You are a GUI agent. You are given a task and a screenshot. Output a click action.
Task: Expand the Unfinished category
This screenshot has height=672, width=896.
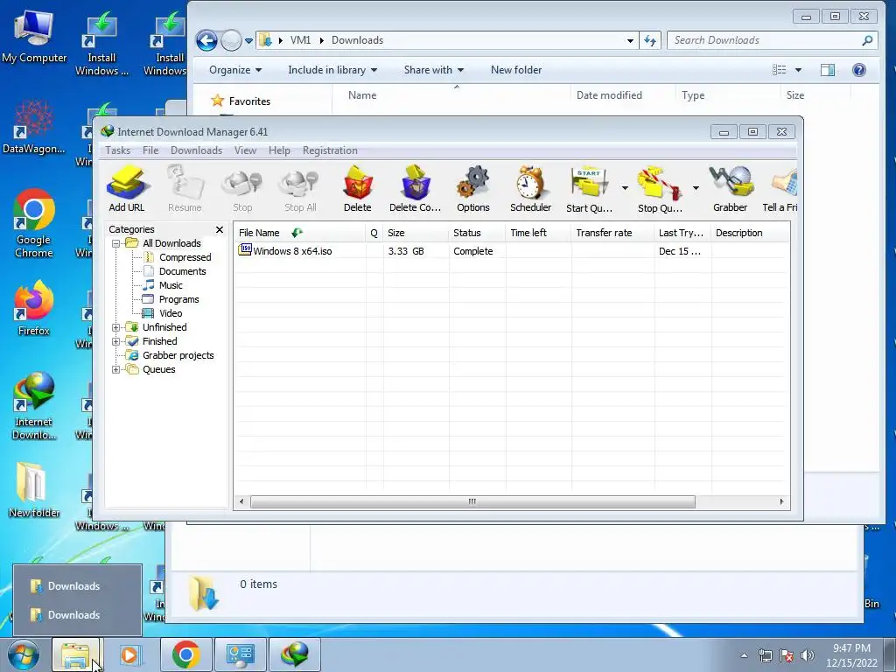116,327
